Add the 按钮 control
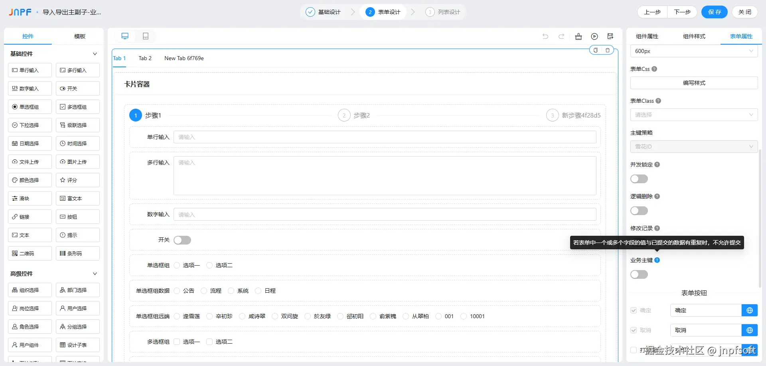The image size is (766, 366). (78, 217)
